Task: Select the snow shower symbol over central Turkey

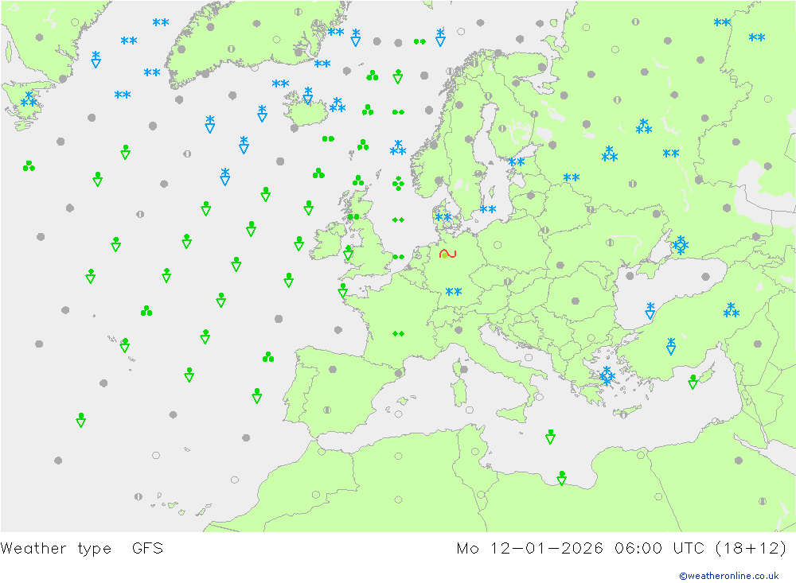Action: (x=671, y=345)
